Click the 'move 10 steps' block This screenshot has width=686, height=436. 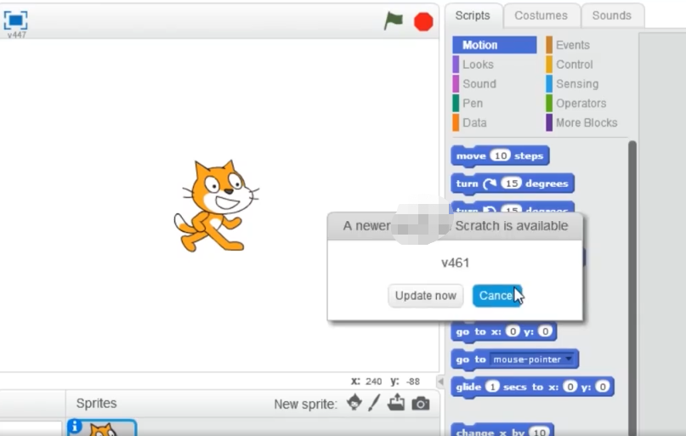(x=500, y=156)
